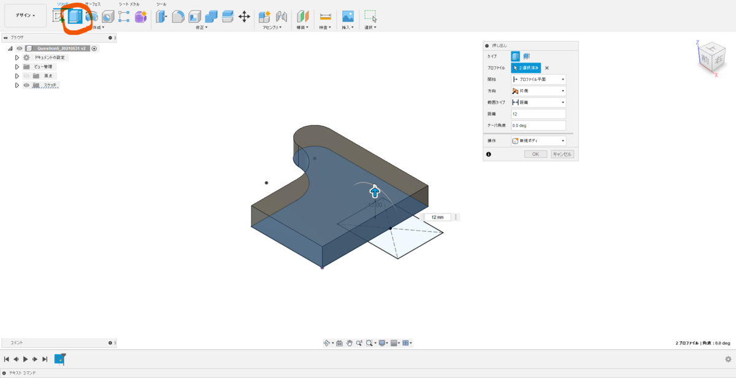Click the Look At camera icon
Screen dimensions: 736x378
point(339,343)
